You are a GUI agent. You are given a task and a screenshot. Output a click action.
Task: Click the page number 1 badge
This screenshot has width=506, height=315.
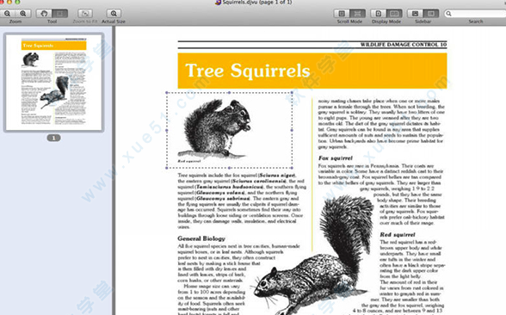[x=53, y=138]
